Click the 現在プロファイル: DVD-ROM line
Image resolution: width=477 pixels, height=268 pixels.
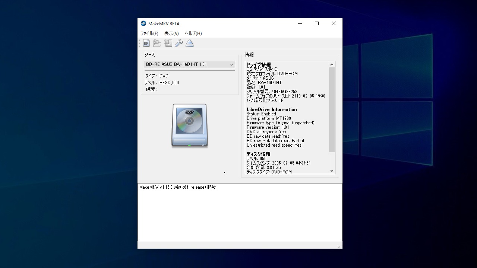point(272,74)
